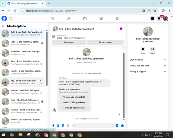Screen dimensions: 173x138
Task: Open the Copilot taskbar icon
Action: click(12, 135)
